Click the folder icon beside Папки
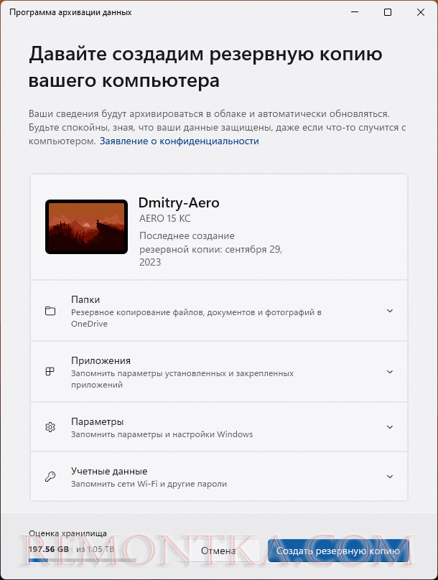 (x=50, y=311)
